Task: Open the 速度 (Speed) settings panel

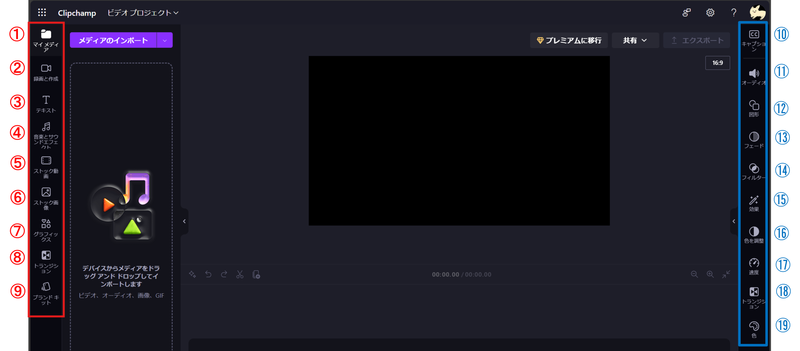Action: 754,266
